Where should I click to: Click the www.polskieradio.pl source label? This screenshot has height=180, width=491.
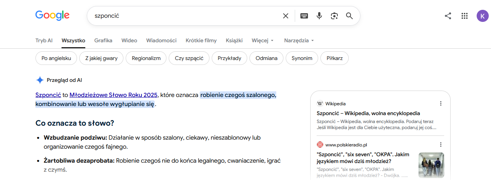[x=346, y=145]
